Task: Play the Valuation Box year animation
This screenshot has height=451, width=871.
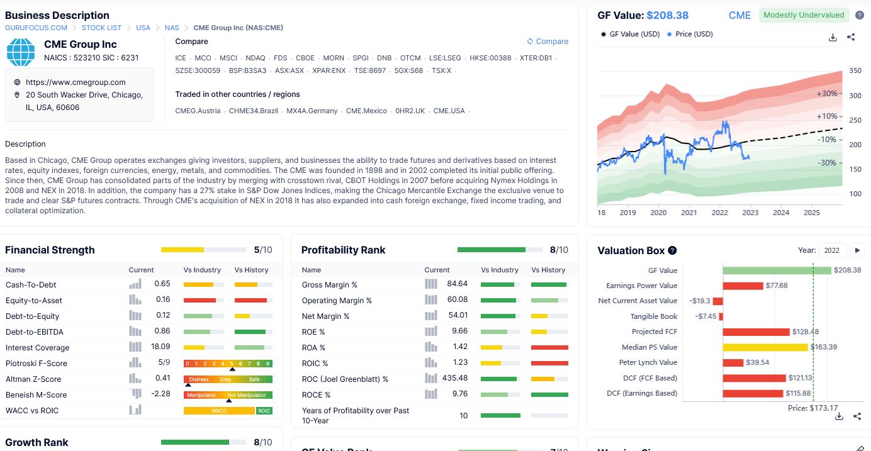Action: point(857,250)
